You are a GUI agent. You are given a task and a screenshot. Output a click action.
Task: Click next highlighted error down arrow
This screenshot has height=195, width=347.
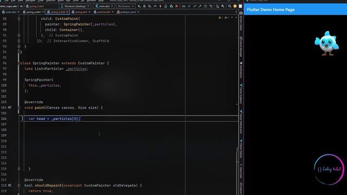[236, 17]
